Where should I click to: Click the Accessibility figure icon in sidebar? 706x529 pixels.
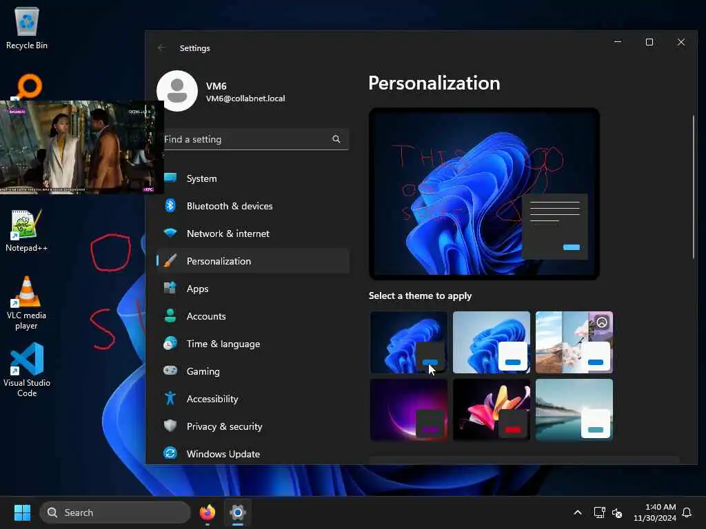click(170, 398)
